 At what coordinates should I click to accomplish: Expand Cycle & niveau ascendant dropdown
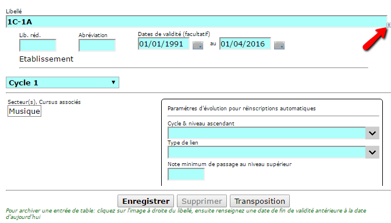click(x=372, y=133)
